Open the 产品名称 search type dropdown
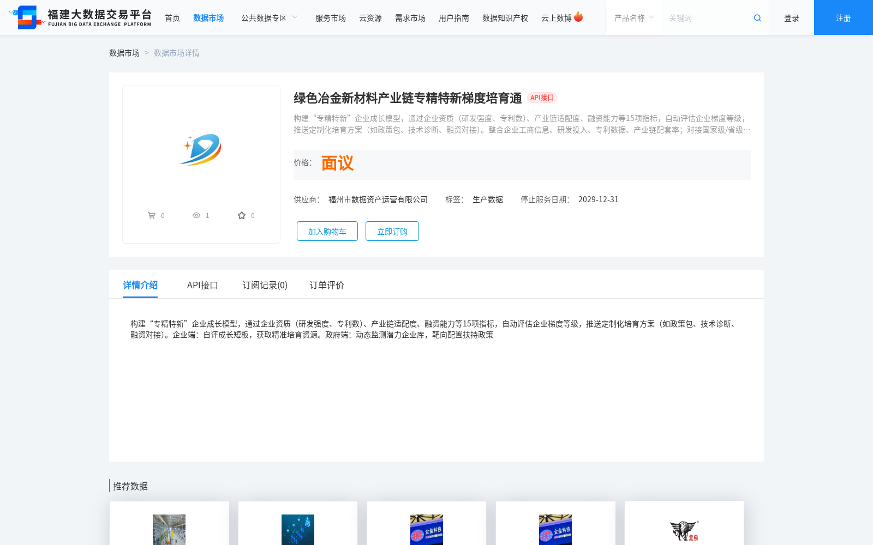The width and height of the screenshot is (873, 545). click(633, 18)
